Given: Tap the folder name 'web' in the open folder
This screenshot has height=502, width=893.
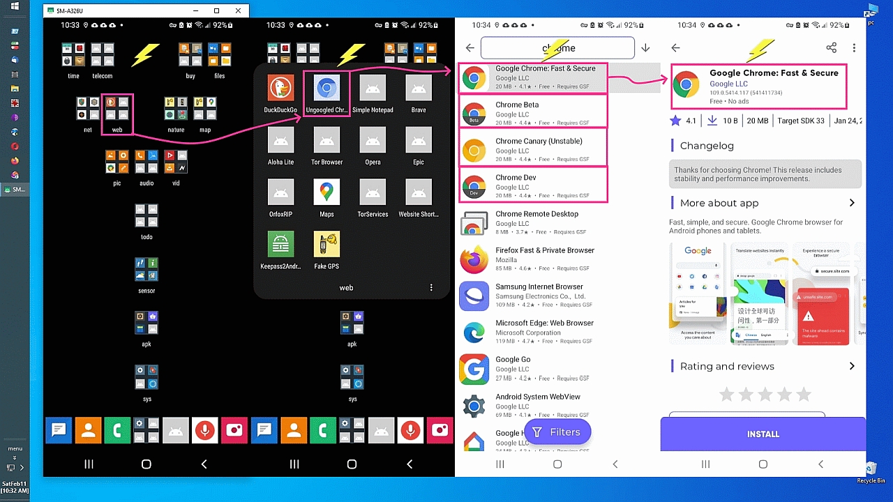Looking at the screenshot, I should point(346,287).
